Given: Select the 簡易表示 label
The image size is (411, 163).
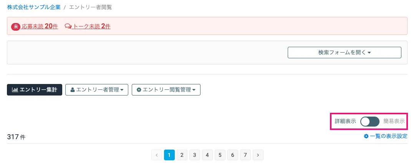Looking at the screenshot, I should 394,122.
